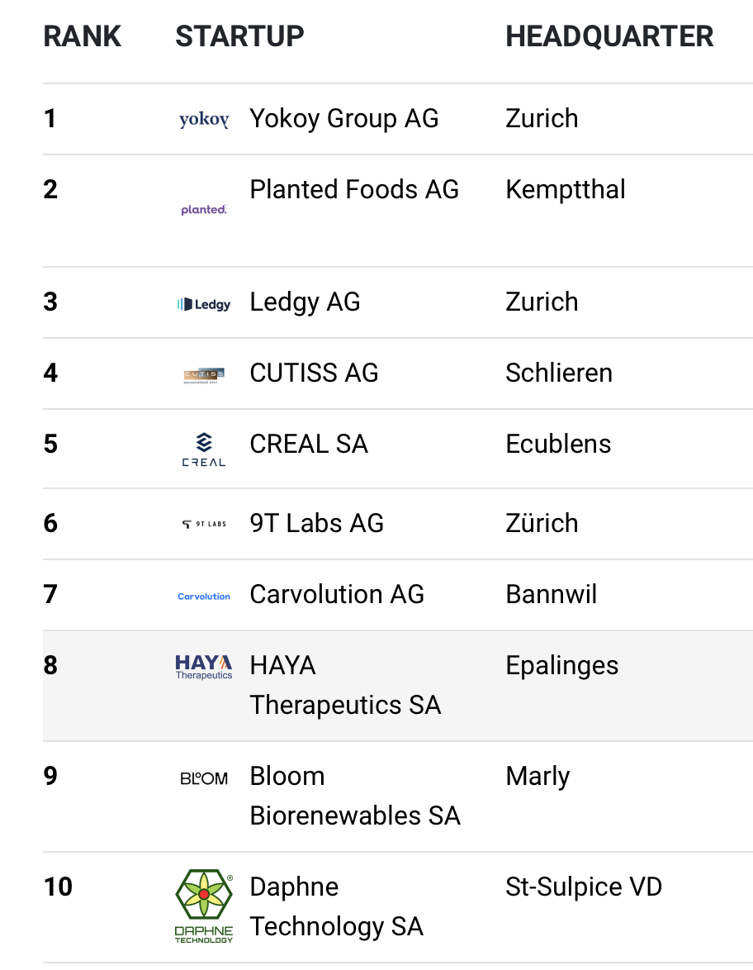Select the CUTISS logo thumbnail
The height and width of the screenshot is (970, 753).
(204, 375)
